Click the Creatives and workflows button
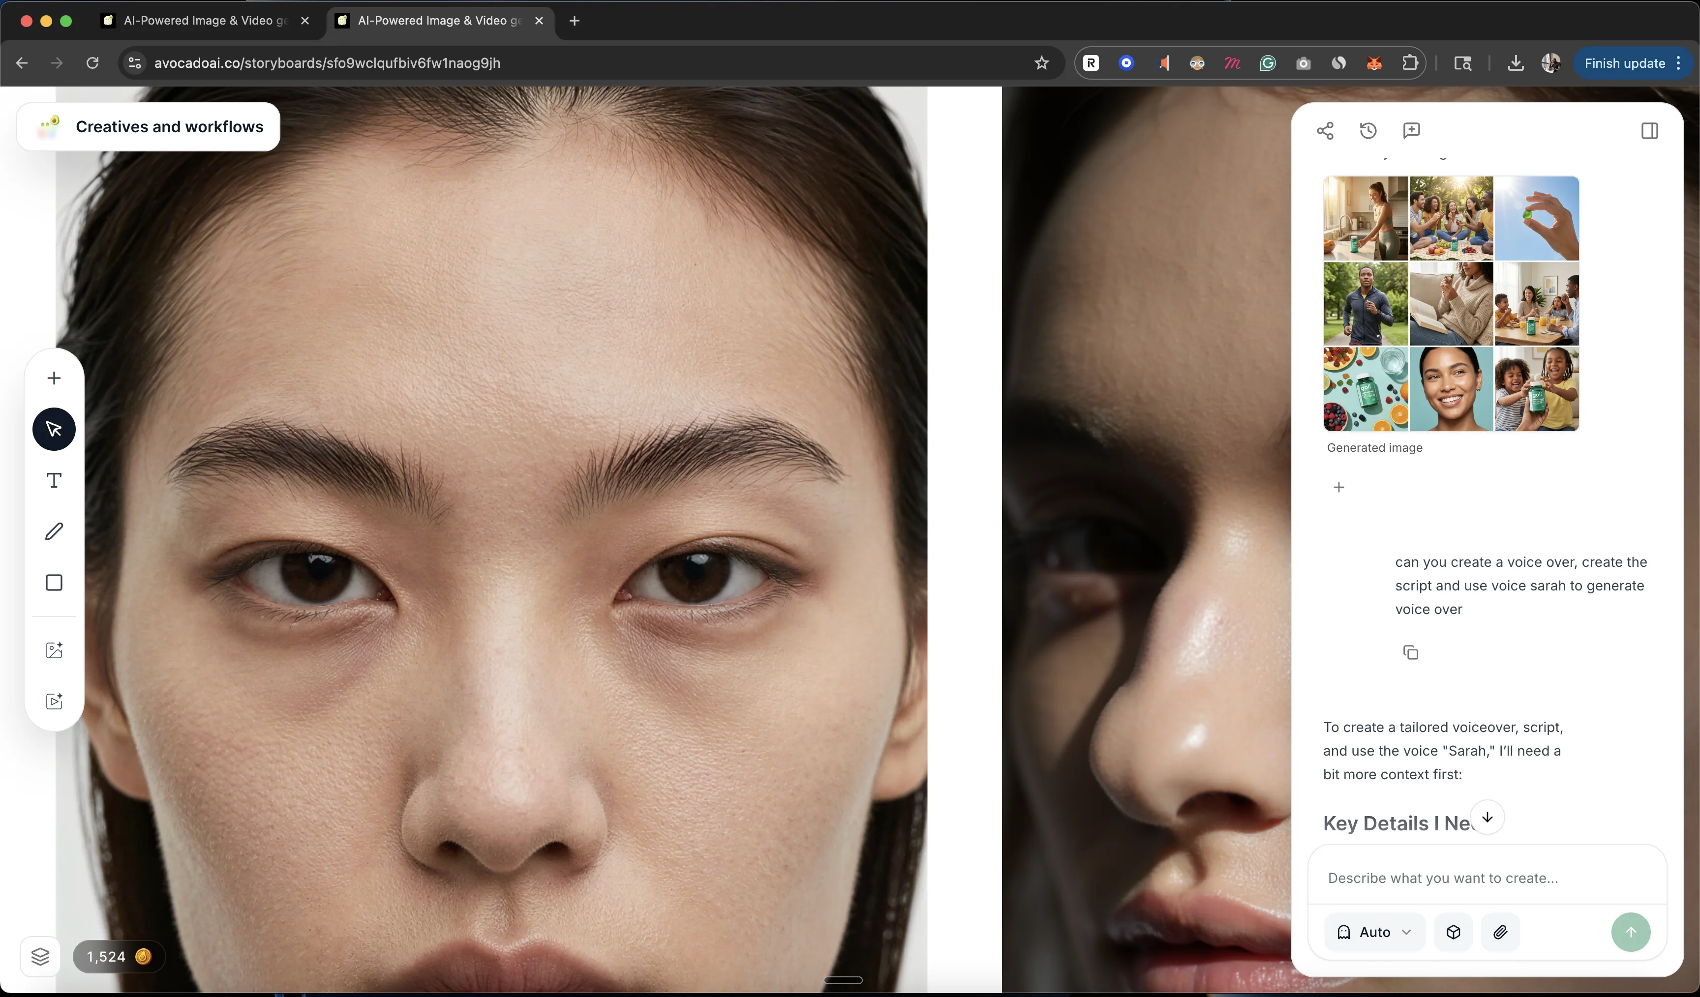This screenshot has width=1700, height=997. coord(149,127)
